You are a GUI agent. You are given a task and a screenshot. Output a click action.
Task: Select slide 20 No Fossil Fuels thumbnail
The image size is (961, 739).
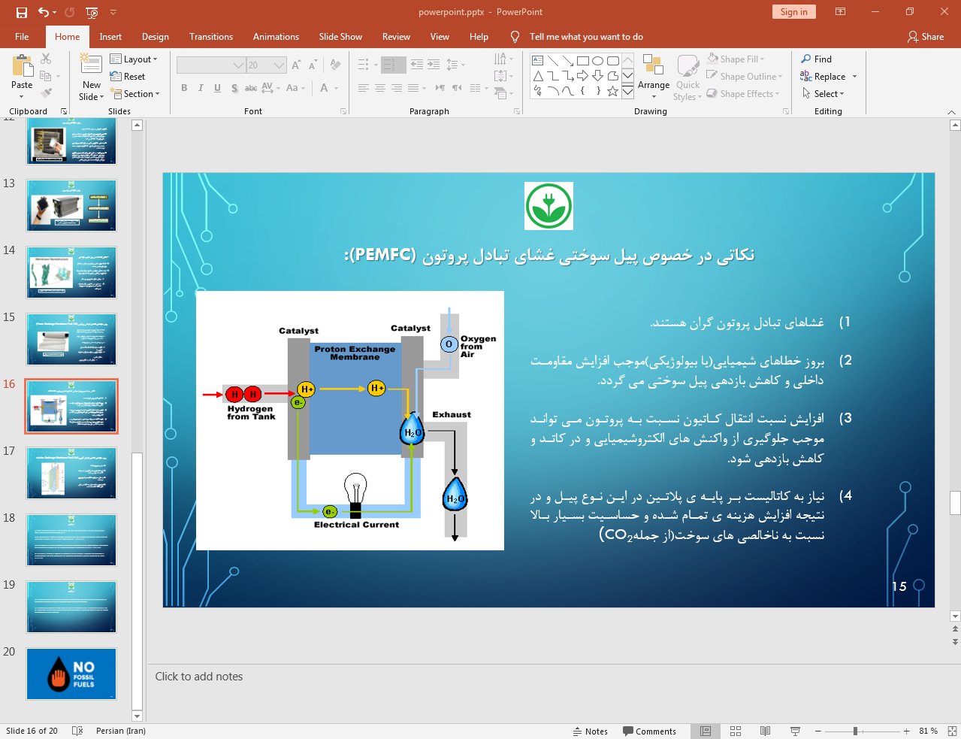[71, 674]
